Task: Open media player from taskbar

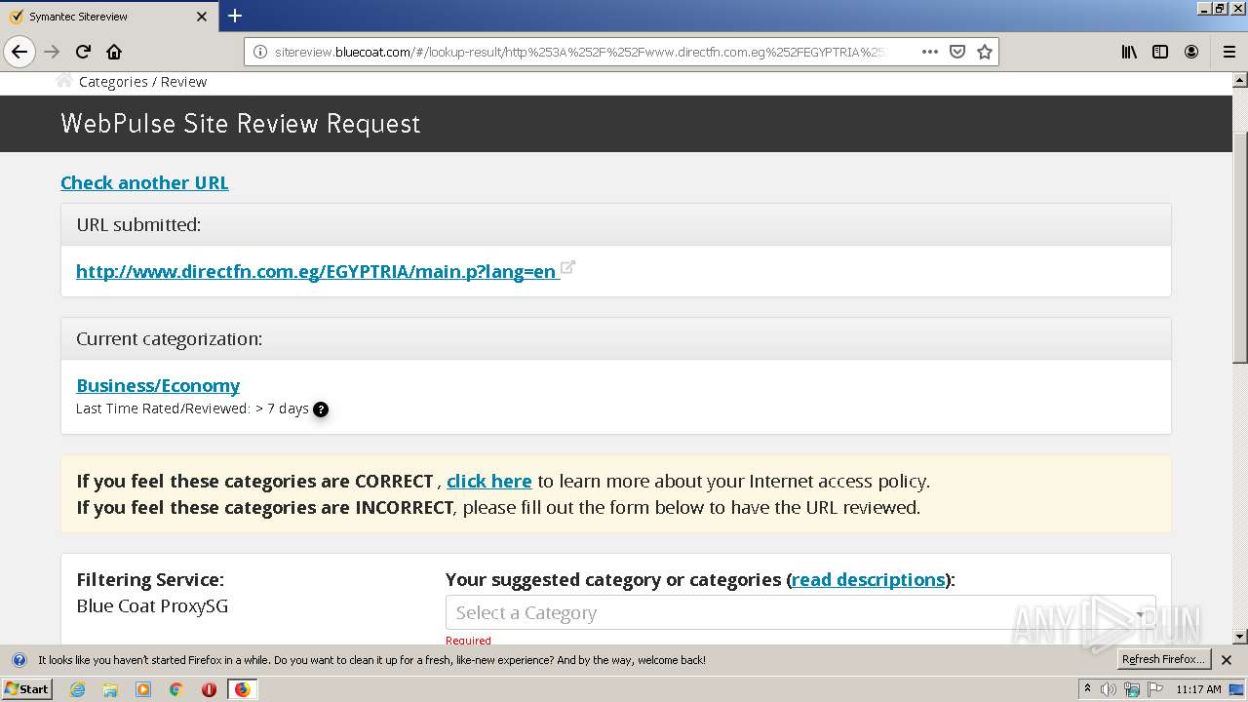Action: click(143, 689)
